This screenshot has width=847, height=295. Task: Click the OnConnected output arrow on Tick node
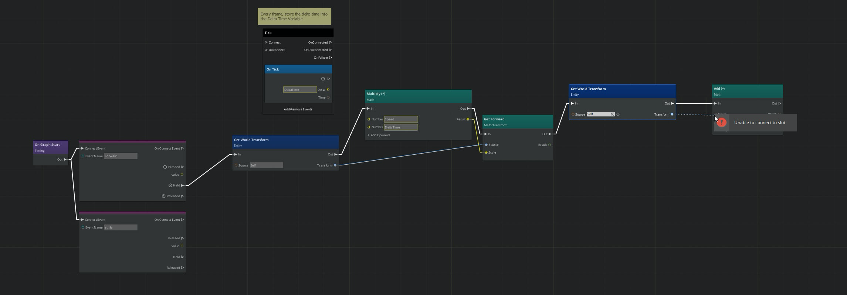click(331, 42)
